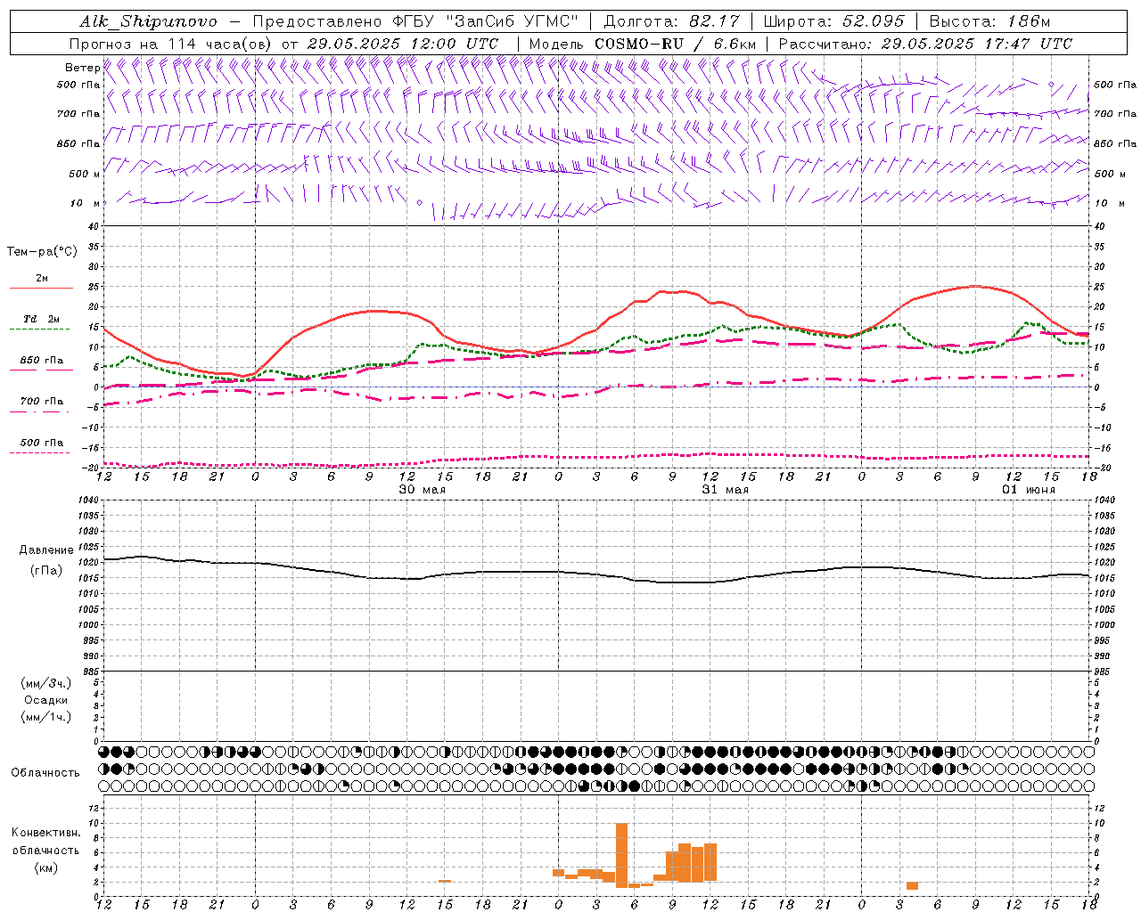Click the red 2м temperature legend line
1141x912 pixels.
click(x=41, y=288)
